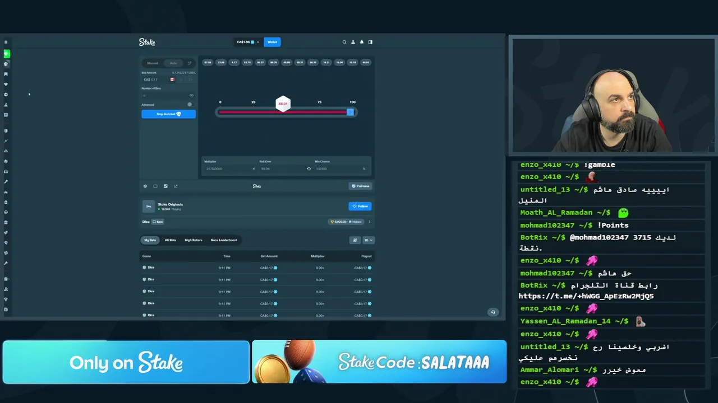Select the My Bets tab
Image resolution: width=718 pixels, height=403 pixels.
pos(150,240)
